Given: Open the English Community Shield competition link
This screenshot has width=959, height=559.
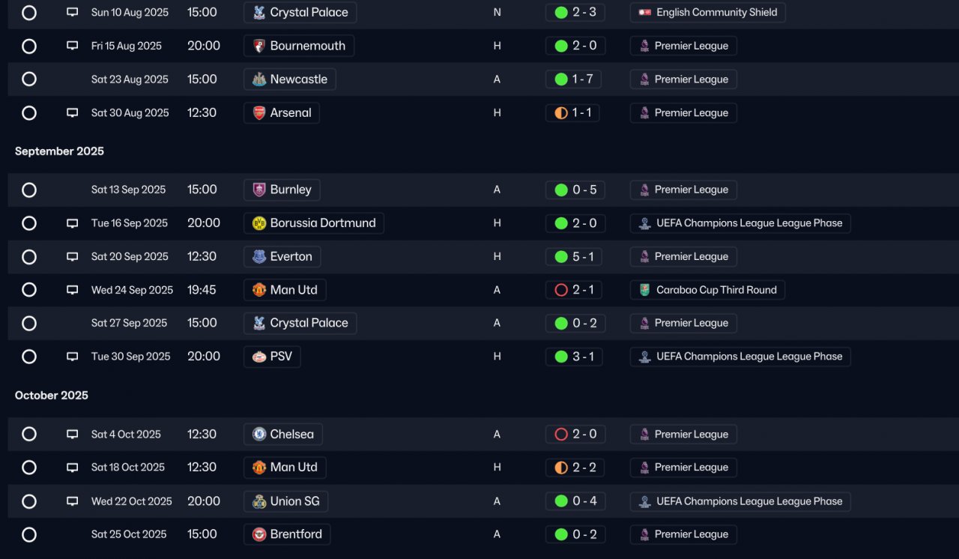Looking at the screenshot, I should point(708,13).
